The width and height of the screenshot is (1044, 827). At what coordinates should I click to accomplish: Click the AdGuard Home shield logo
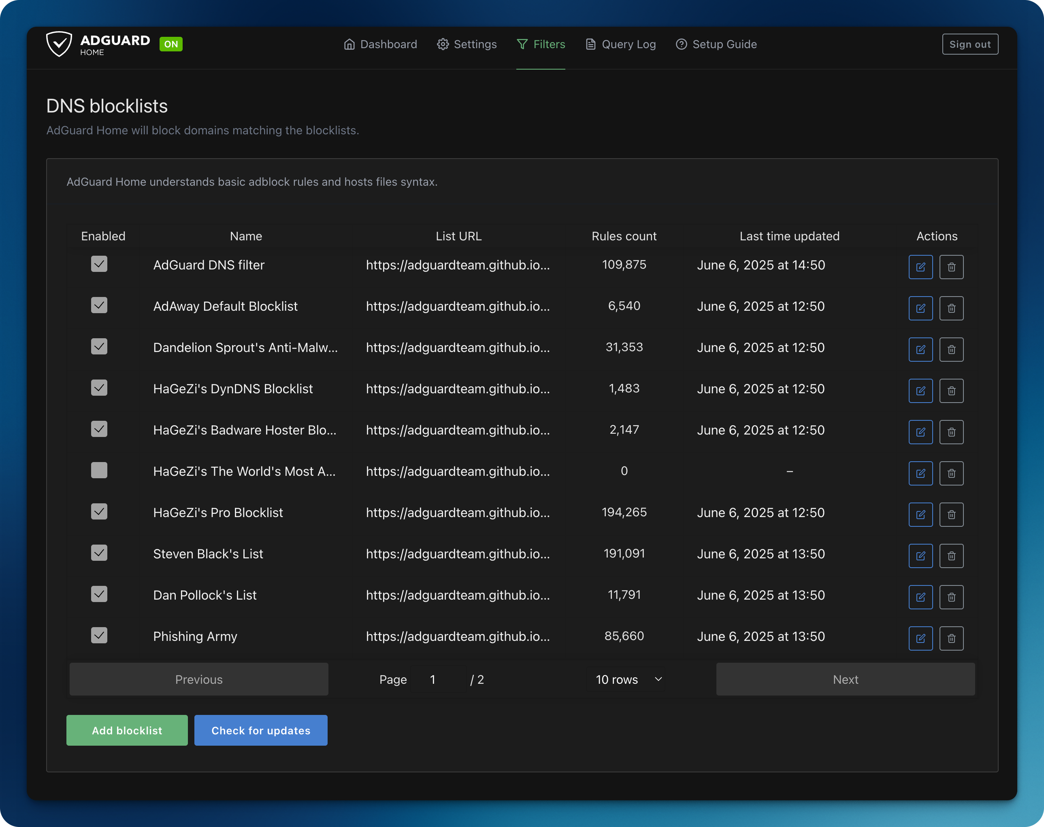pyautogui.click(x=59, y=44)
